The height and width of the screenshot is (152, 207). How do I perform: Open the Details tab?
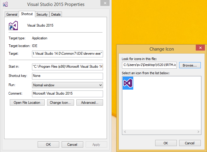pos(56,14)
